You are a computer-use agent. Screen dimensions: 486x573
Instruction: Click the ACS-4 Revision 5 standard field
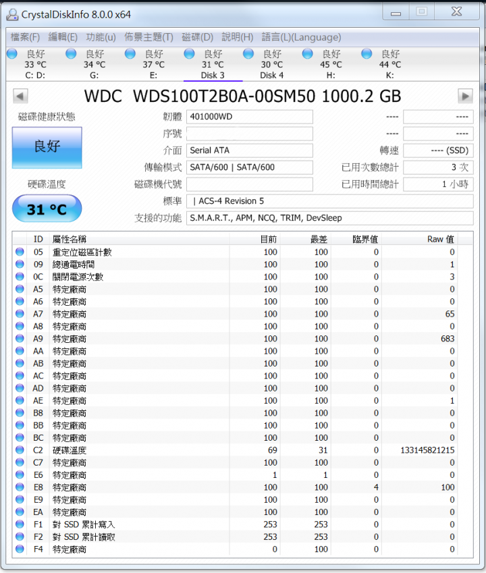pyautogui.click(x=330, y=201)
